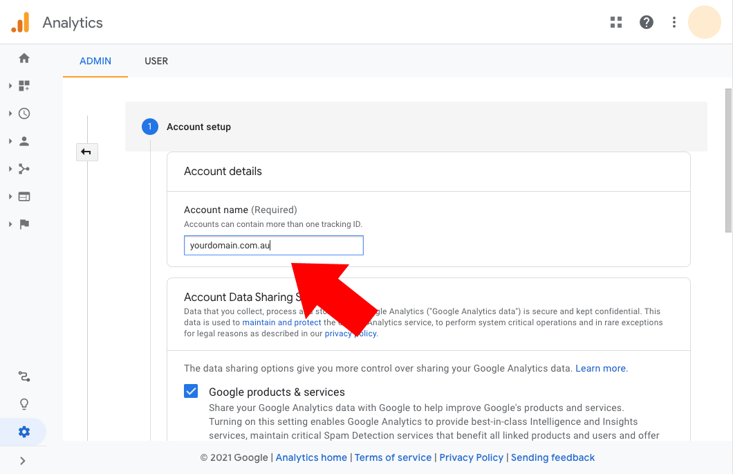Expand Behavior section arrow
Image resolution: width=733 pixels, height=474 pixels.
pos(10,197)
